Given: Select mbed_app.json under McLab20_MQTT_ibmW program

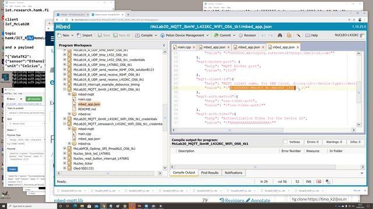Looking at the screenshot, I should [x=89, y=105].
